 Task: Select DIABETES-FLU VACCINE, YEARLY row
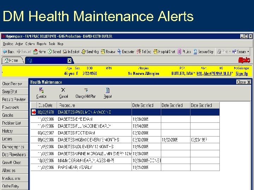125,126
